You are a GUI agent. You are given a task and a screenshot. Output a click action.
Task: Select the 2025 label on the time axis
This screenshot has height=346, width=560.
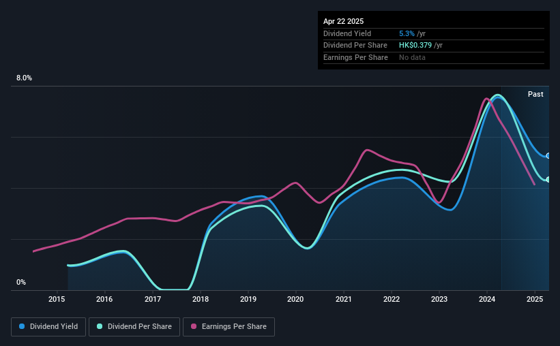(x=535, y=299)
